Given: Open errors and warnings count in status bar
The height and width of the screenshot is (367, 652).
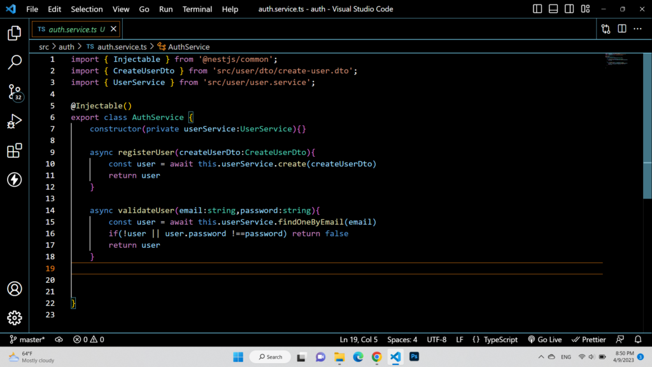Looking at the screenshot, I should (89, 340).
